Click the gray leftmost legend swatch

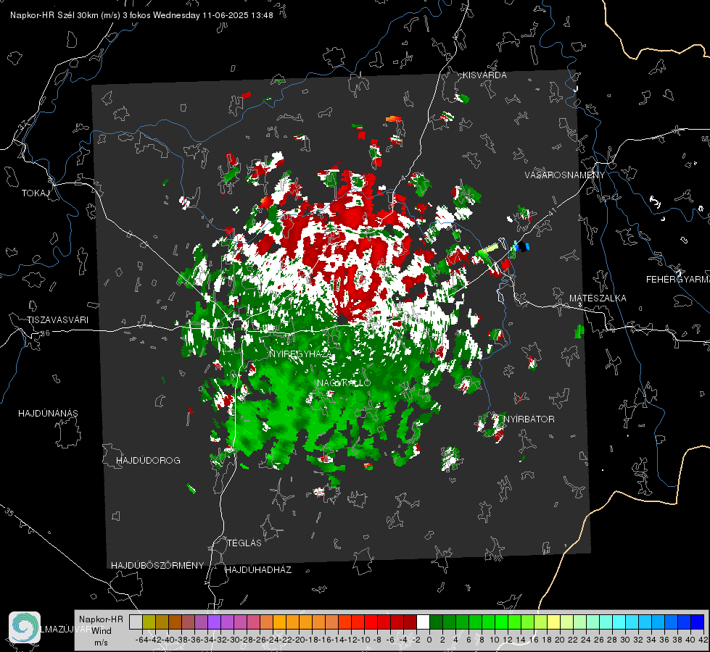(x=136, y=622)
